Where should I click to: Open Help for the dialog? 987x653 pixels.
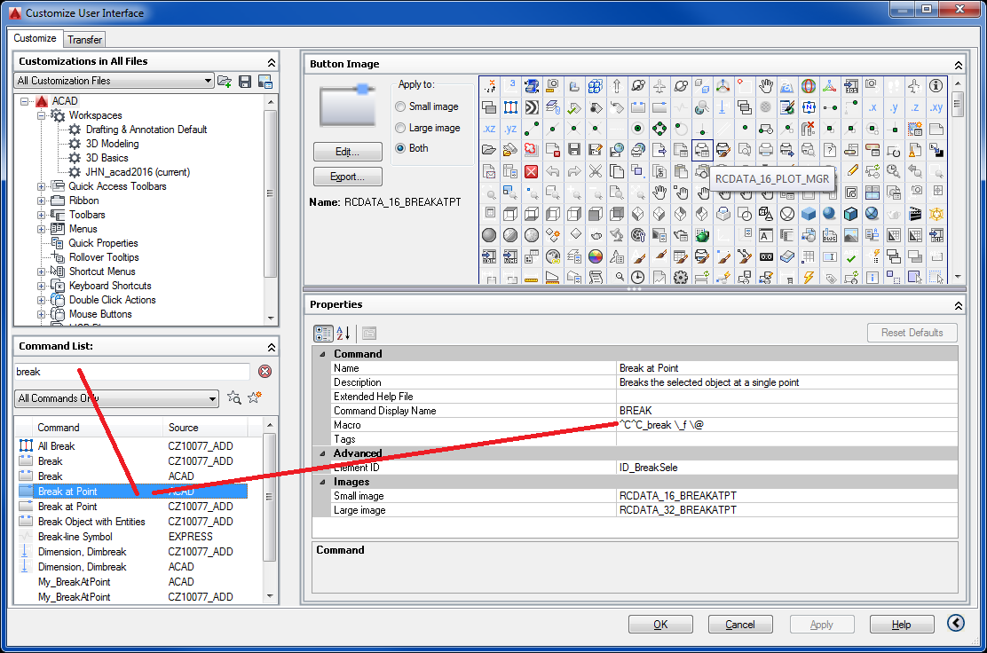pos(902,625)
